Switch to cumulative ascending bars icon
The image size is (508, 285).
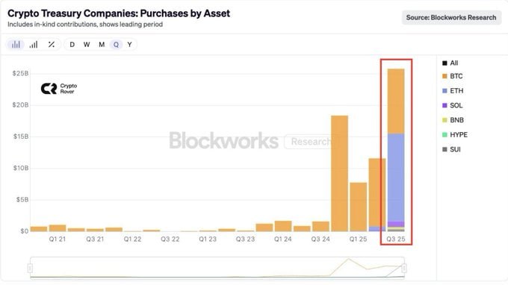click(x=34, y=45)
